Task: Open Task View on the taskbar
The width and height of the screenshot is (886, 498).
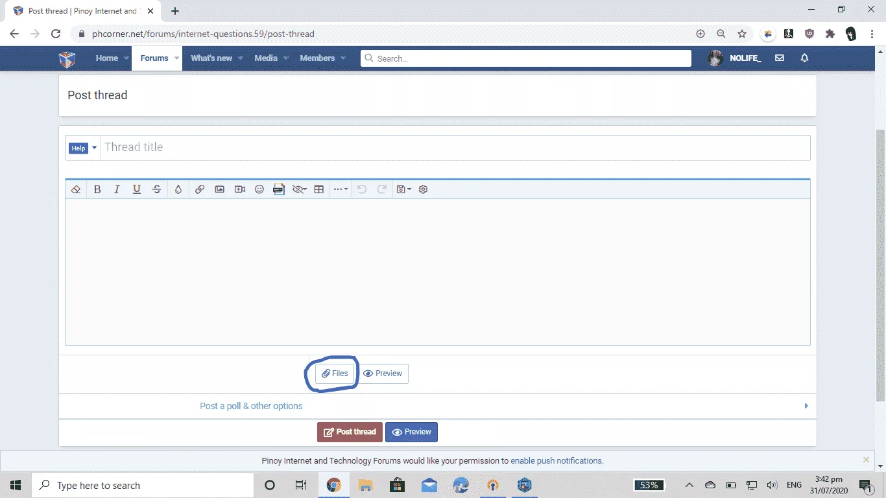Action: click(301, 485)
